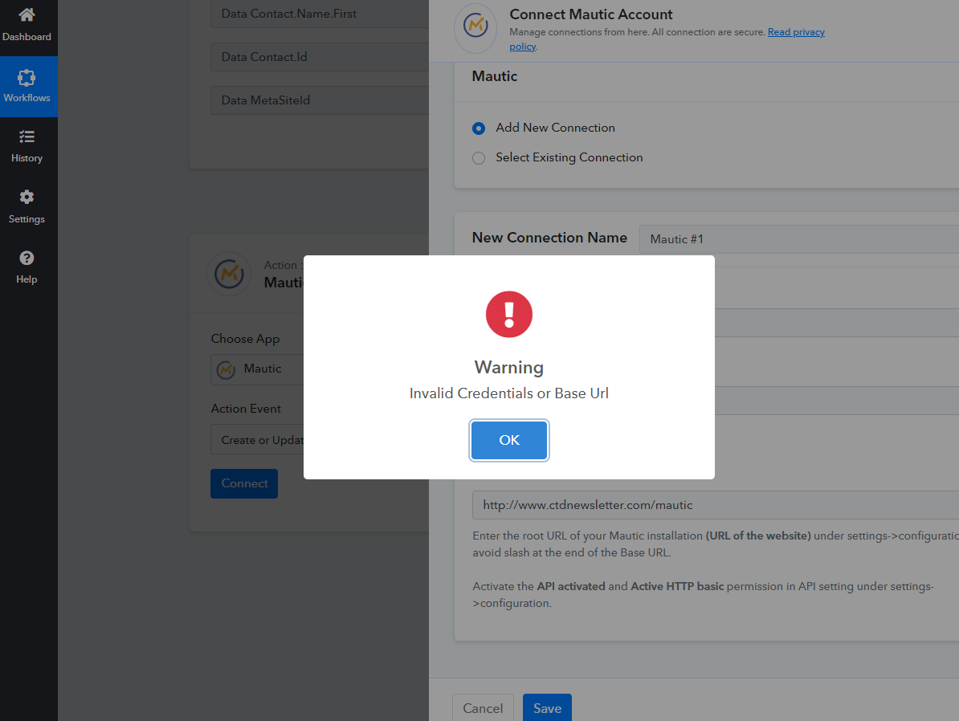Open the Choose App dropdown showing Mautic
Image resolution: width=959 pixels, height=721 pixels.
click(x=257, y=369)
